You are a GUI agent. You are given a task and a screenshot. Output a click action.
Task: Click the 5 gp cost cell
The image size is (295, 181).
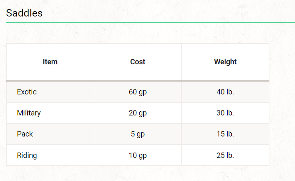(x=138, y=134)
